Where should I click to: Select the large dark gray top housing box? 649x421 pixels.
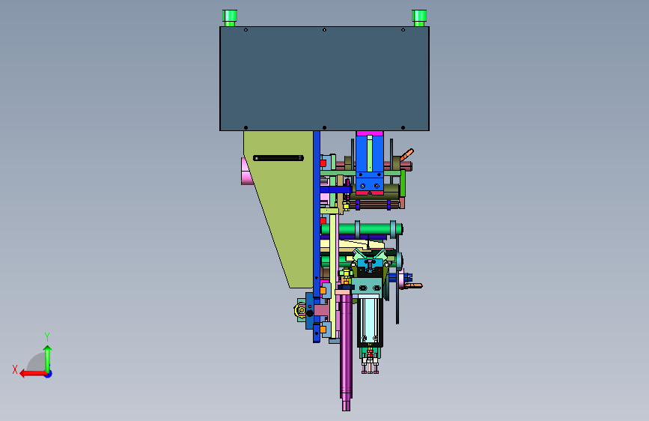pyautogui.click(x=325, y=79)
